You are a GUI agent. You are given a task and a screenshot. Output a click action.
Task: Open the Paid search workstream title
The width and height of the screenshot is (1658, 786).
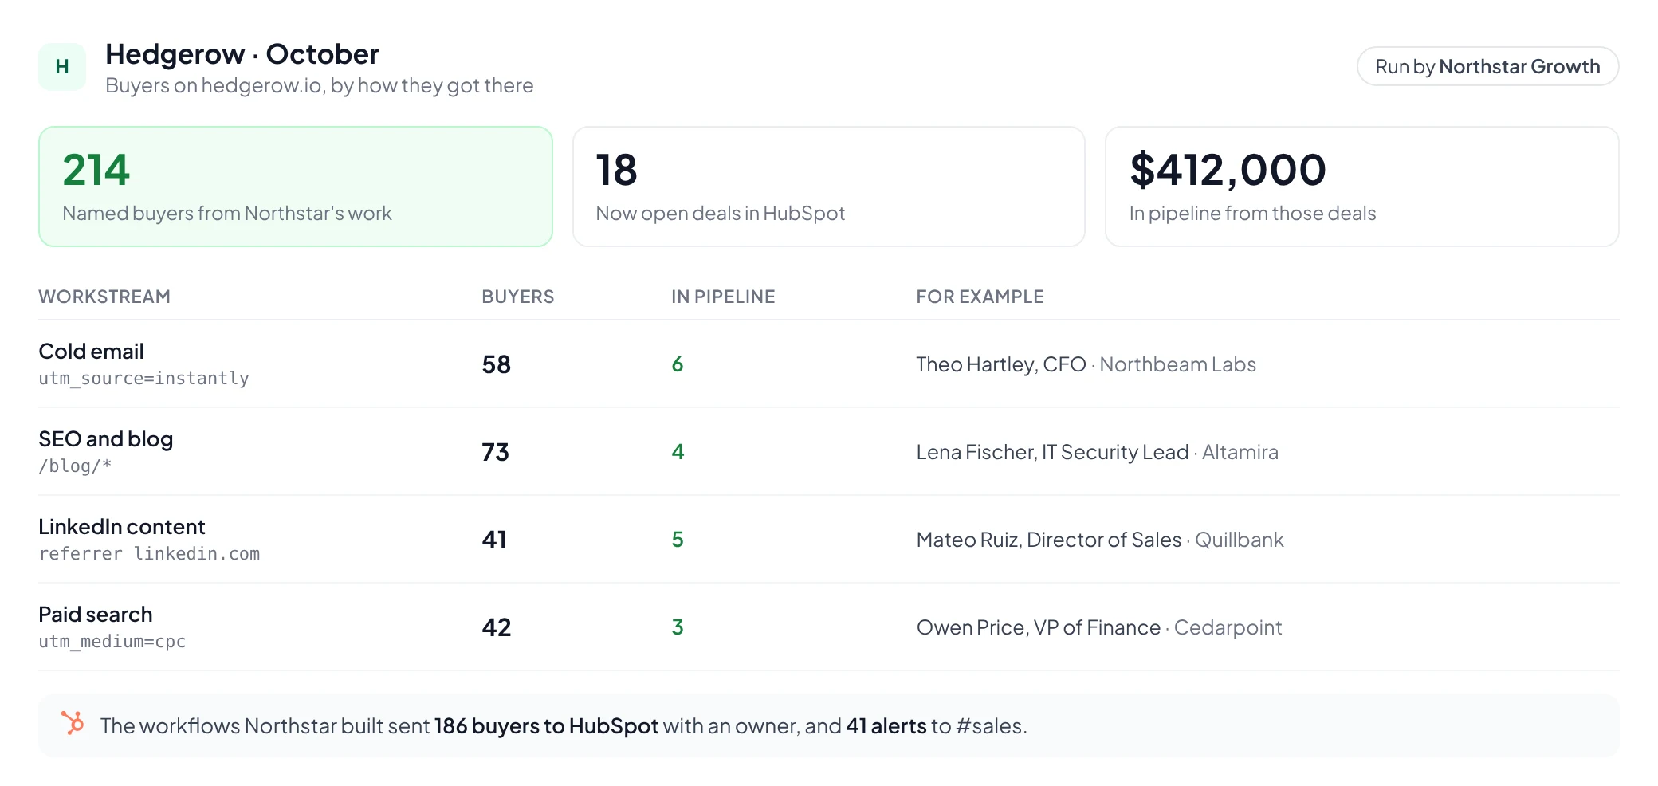pos(96,615)
